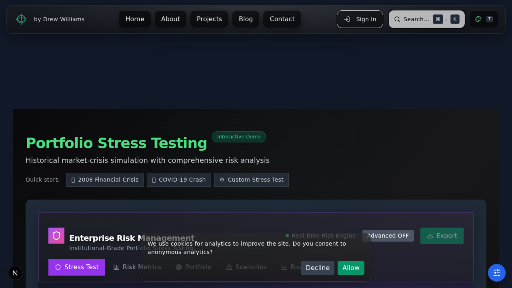
Task: Click the site compass logo
Action: 21,19
